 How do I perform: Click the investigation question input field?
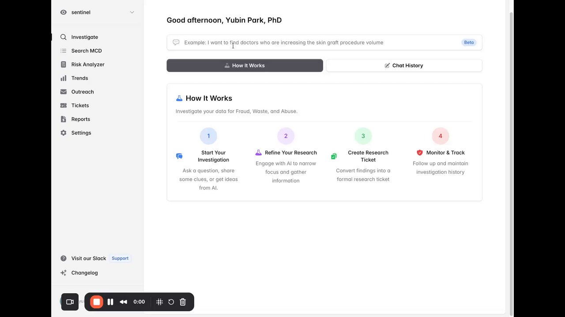[318, 42]
